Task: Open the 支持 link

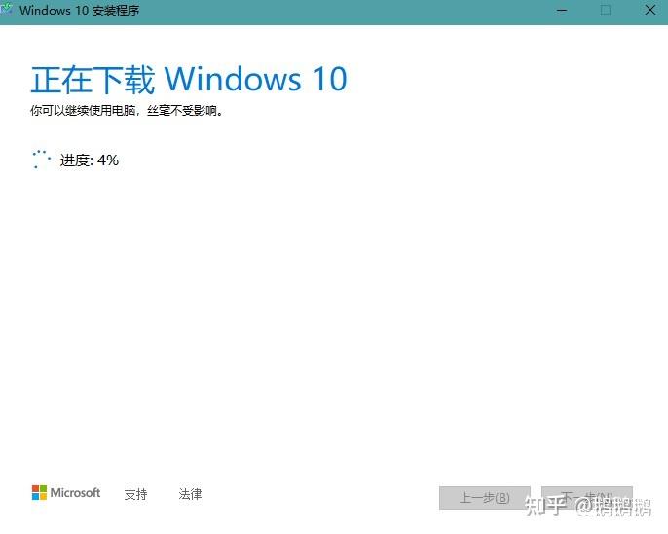Action: (x=136, y=494)
